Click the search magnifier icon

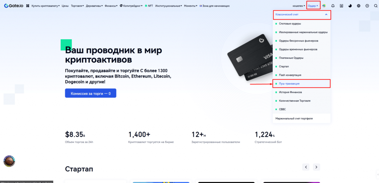[x=375, y=6]
